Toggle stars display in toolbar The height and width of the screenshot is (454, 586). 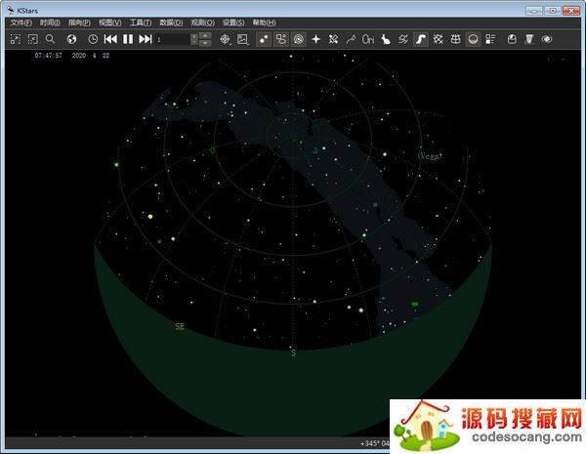pos(264,39)
